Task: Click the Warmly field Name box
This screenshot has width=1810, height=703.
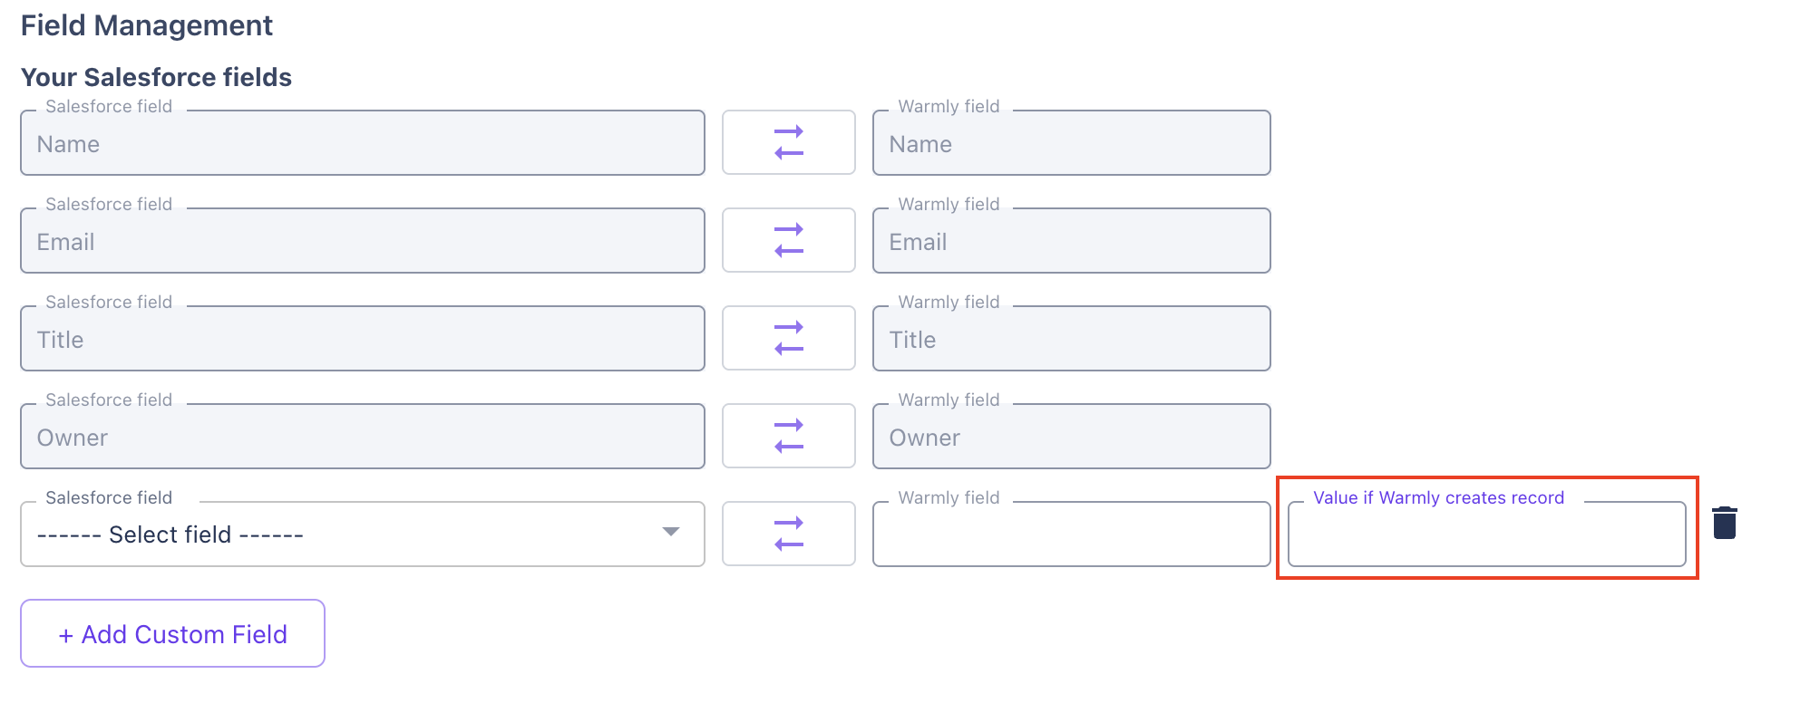Action: pos(1071,143)
